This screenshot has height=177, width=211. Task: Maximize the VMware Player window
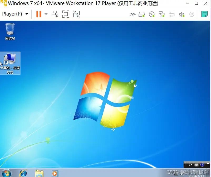point(196,3)
